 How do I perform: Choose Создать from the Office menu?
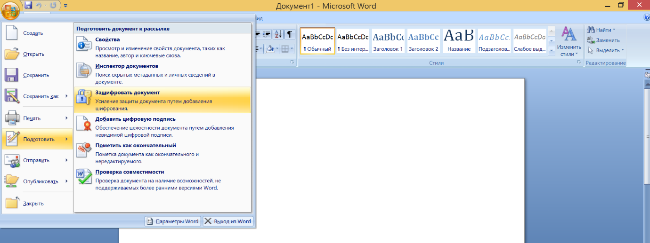[37, 33]
